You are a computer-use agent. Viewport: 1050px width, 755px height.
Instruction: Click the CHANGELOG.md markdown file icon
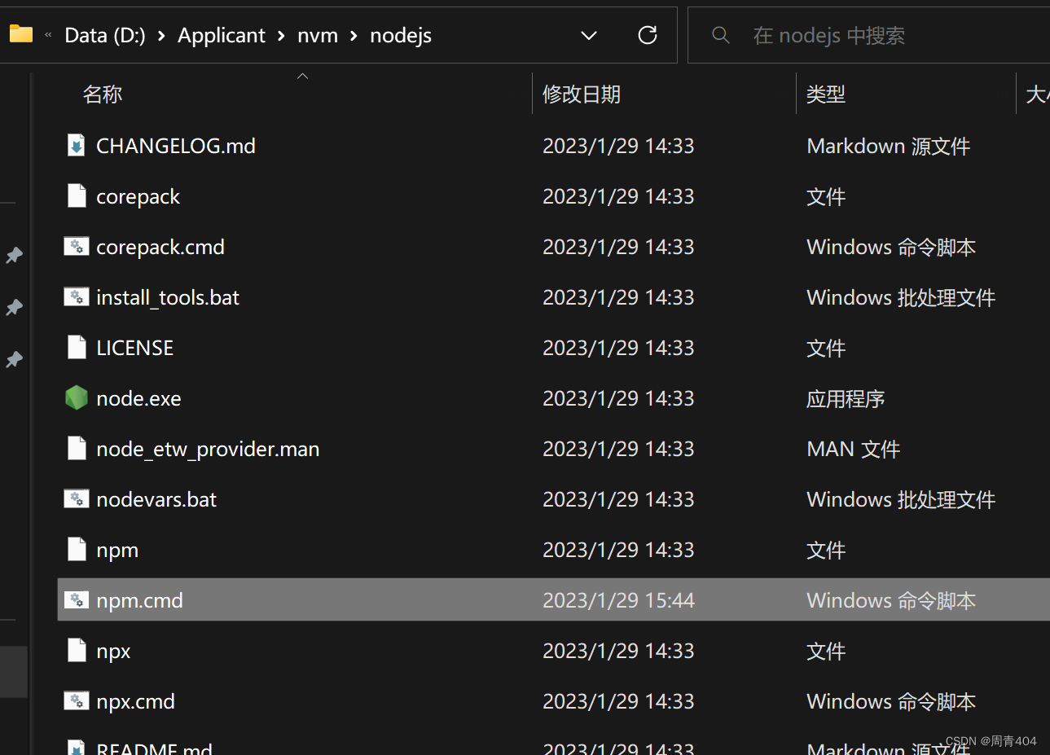click(x=77, y=146)
